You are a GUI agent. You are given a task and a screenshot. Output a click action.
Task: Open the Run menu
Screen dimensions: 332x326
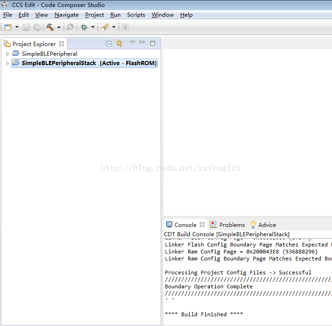click(x=115, y=15)
